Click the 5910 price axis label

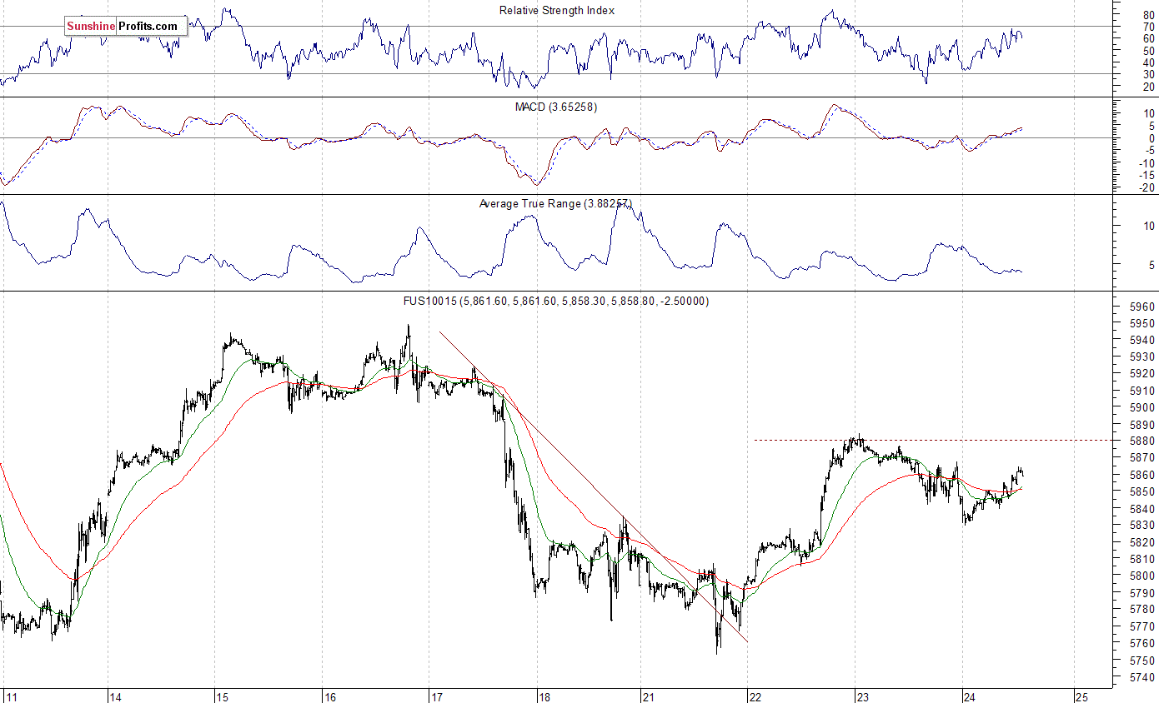tap(1143, 391)
